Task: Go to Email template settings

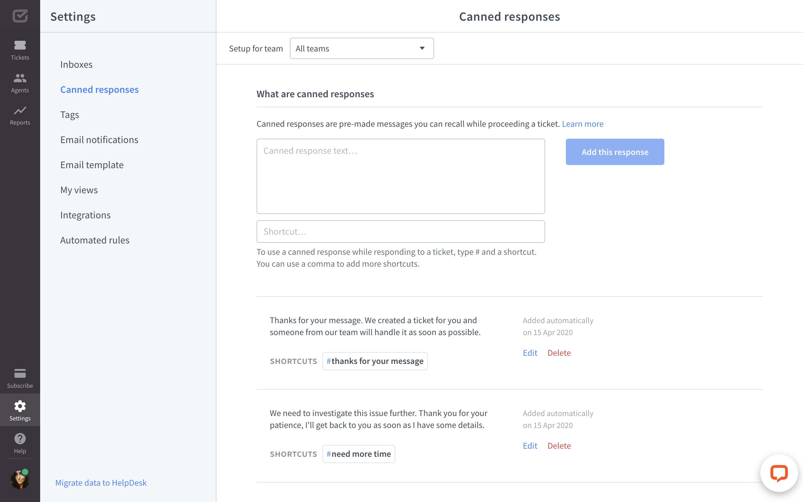Action: [92, 165]
